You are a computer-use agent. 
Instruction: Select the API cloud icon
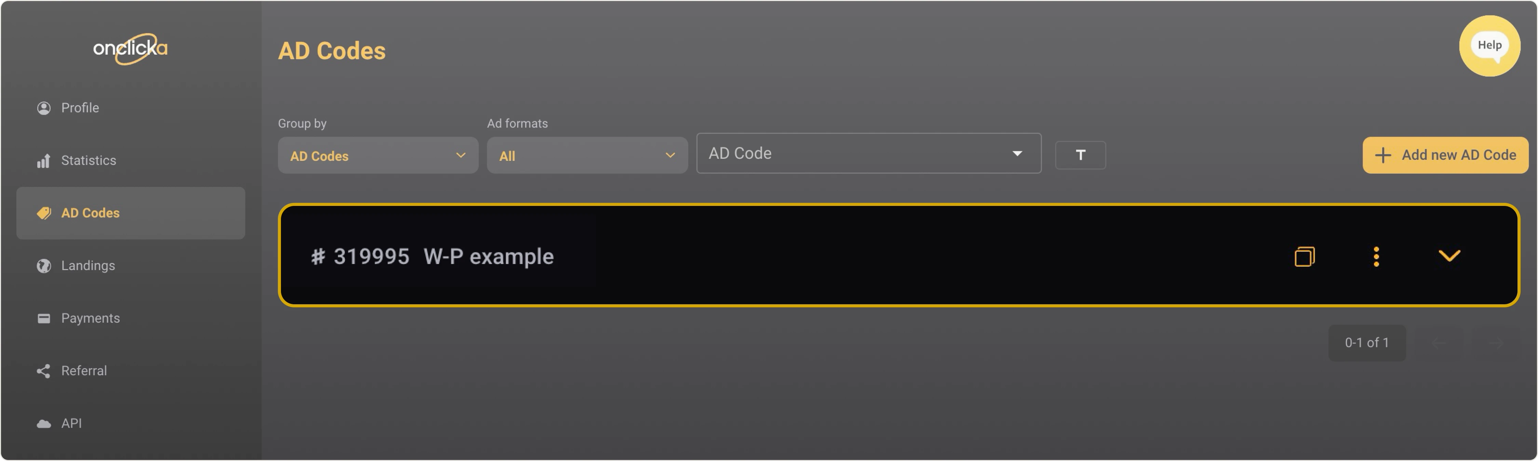[x=44, y=423]
